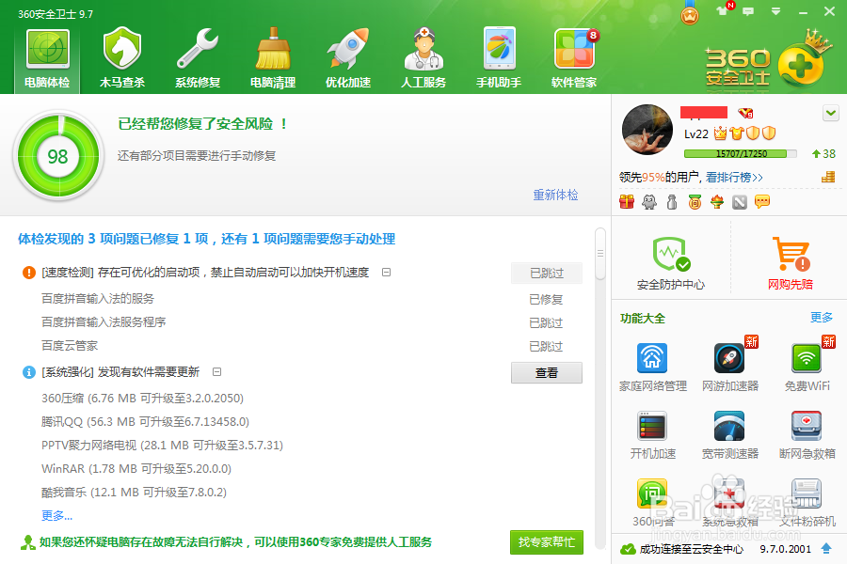
Task: Open the 看排行榜>> link
Action: click(734, 177)
